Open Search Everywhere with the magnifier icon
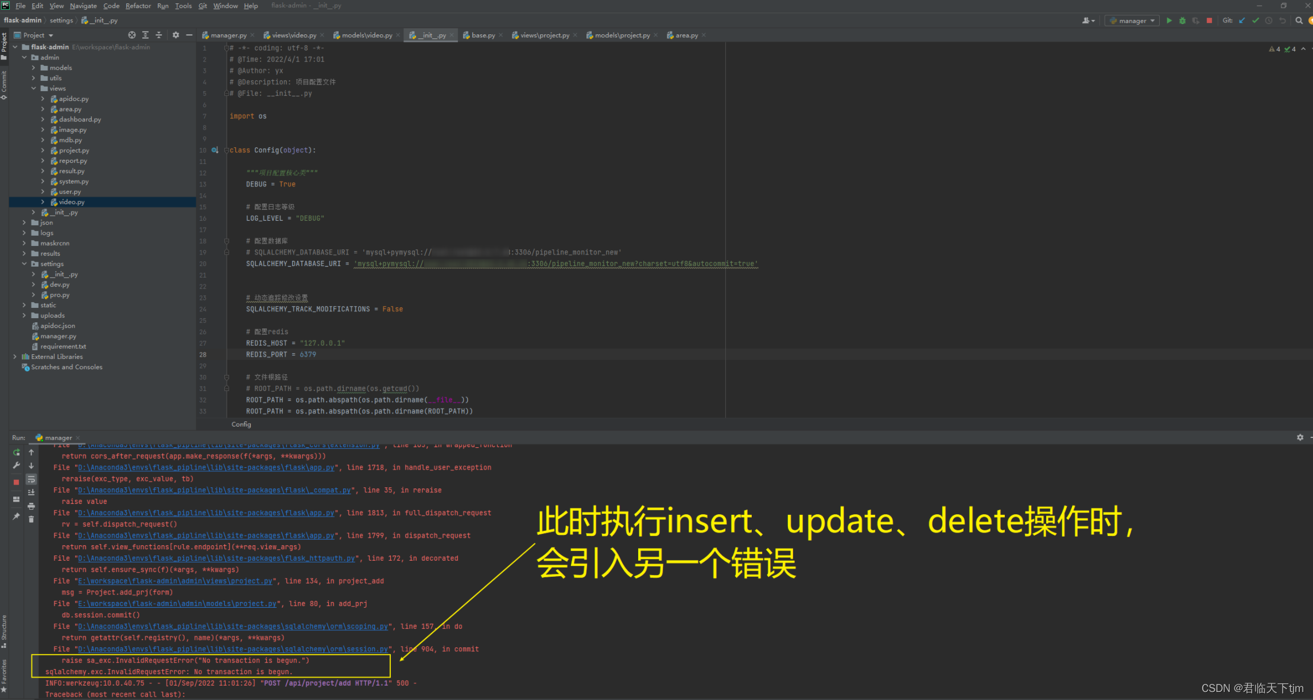This screenshot has height=700, width=1313. [1299, 21]
